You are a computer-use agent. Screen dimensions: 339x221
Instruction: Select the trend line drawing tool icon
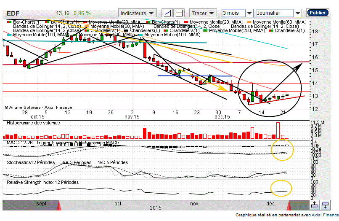click(x=167, y=13)
